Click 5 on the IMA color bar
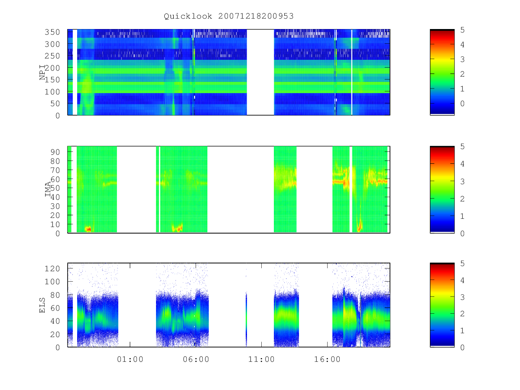 (463, 146)
